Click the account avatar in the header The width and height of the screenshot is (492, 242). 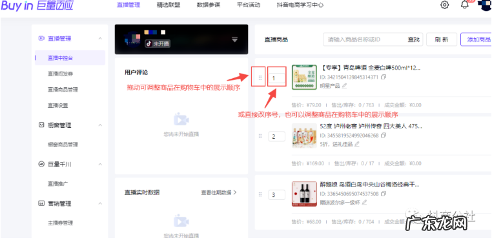[484, 5]
